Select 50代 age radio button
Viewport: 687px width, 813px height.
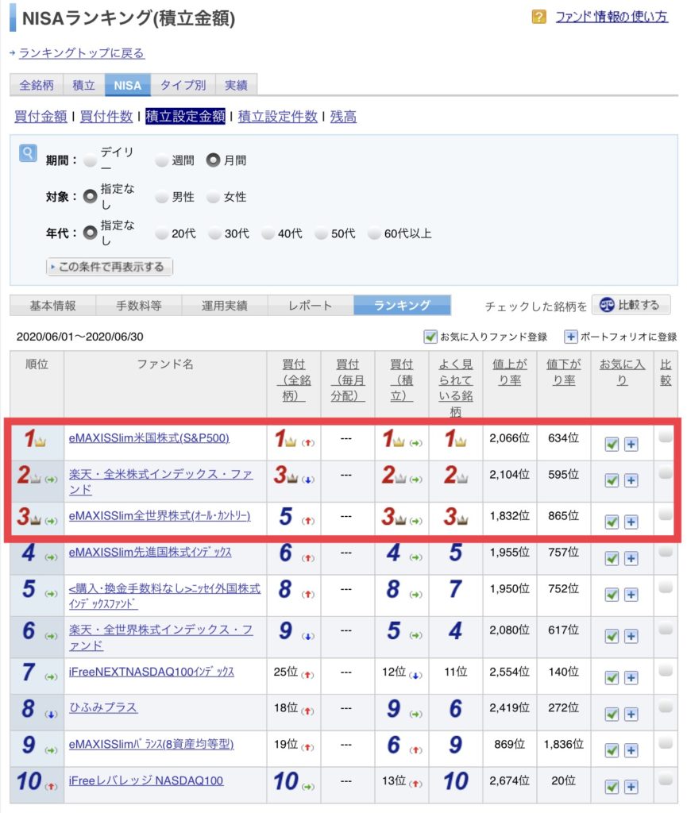coord(322,233)
